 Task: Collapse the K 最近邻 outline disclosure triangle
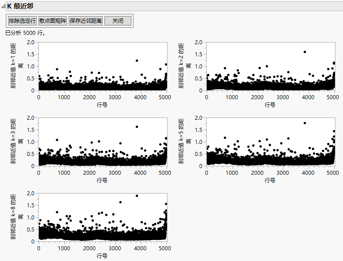click(x=3, y=6)
